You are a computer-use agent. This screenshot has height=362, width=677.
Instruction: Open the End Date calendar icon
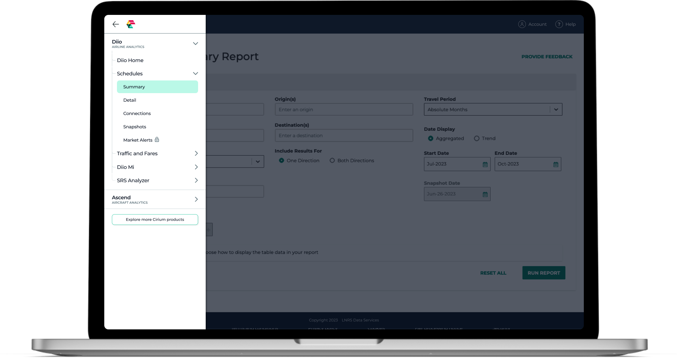point(556,164)
